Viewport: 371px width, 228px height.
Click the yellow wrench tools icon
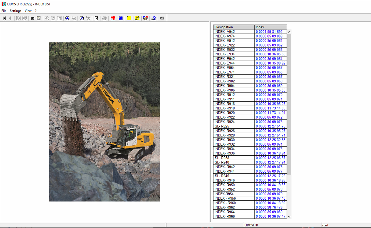tap(137, 18)
